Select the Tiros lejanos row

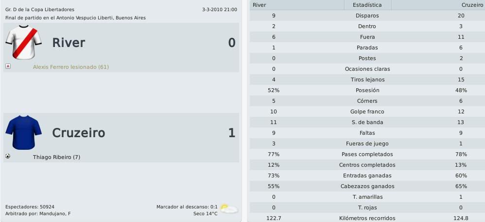coord(367,79)
